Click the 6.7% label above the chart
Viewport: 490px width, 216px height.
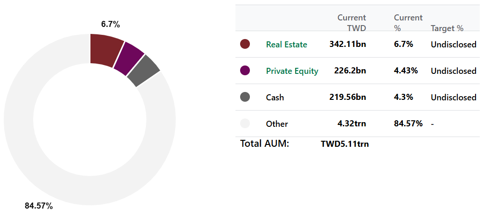pos(110,24)
